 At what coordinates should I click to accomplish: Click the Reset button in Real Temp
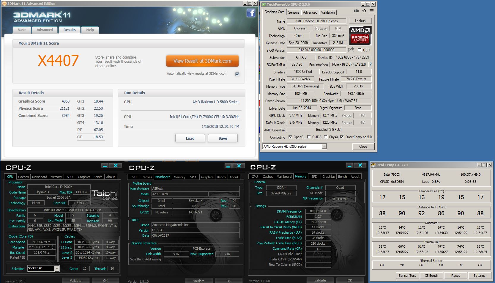coord(455,276)
